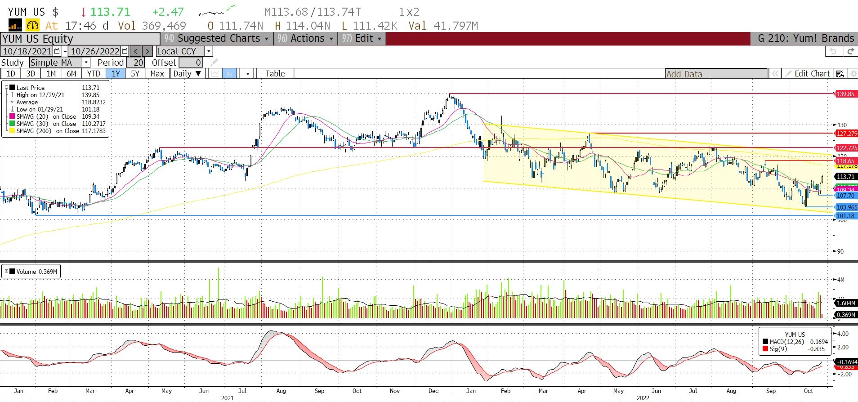This screenshot has width=858, height=402.
Task: Click the yellow gauge icon near At
Action: (x=32, y=26)
